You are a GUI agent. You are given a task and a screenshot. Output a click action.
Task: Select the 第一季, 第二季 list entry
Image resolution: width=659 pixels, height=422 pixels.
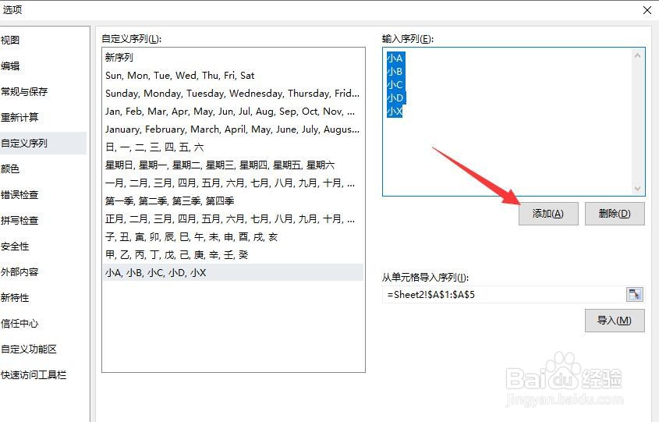233,201
